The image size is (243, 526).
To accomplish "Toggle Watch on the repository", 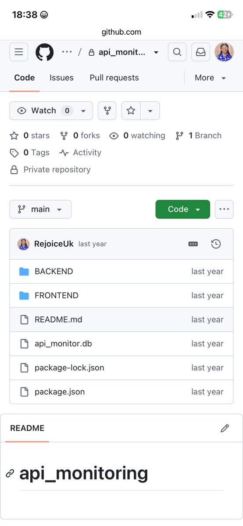I will [x=51, y=111].
